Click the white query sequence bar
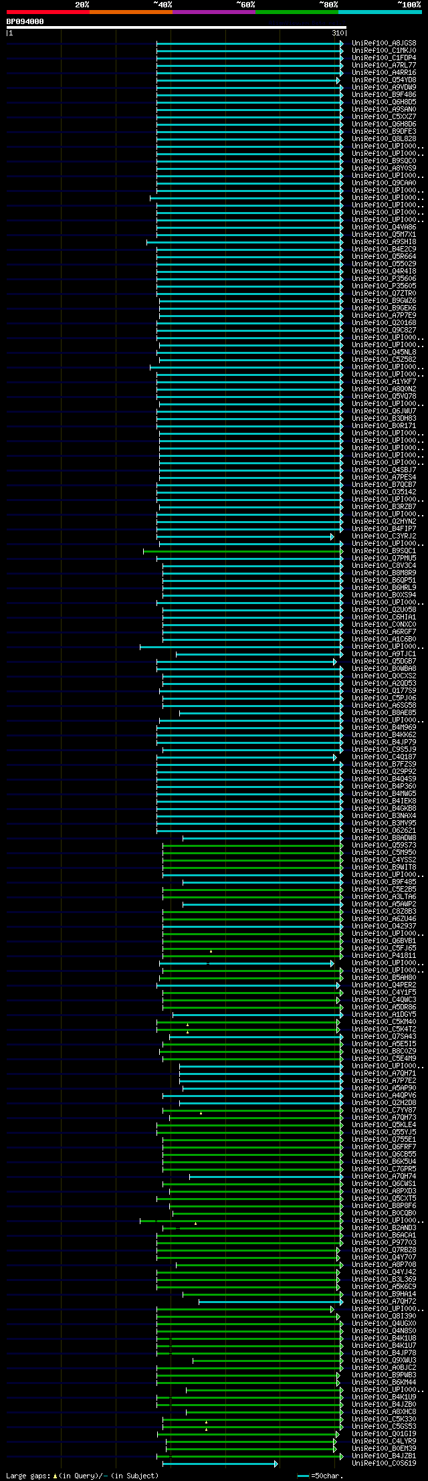Image resolution: width=428 pixels, height=1481 pixels. 176,27
